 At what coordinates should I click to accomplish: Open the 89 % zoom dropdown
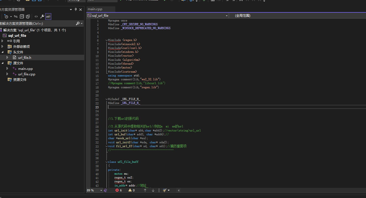[x=101, y=190]
